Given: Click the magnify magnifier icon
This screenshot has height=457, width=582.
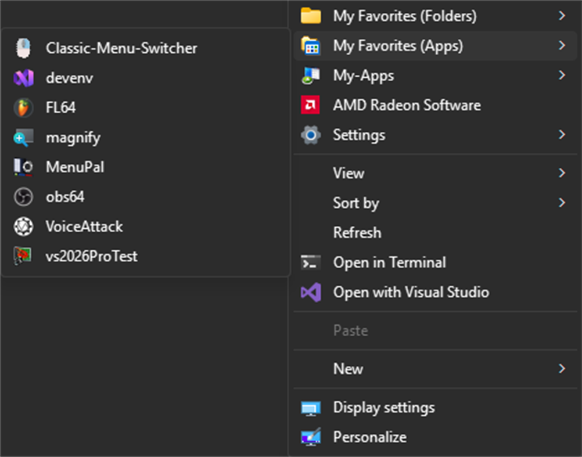Looking at the screenshot, I should (23, 138).
